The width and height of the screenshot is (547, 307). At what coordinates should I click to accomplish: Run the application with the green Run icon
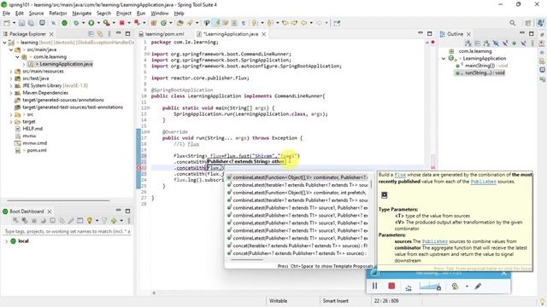(91, 23)
